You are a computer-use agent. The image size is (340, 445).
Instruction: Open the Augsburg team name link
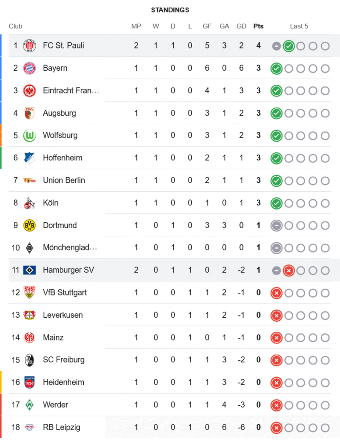pos(59,113)
